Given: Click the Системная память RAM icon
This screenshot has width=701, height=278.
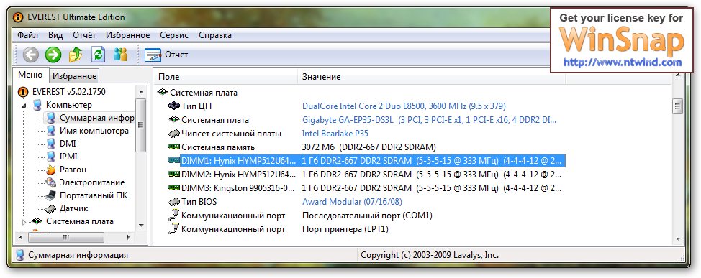Looking at the screenshot, I should tap(174, 147).
